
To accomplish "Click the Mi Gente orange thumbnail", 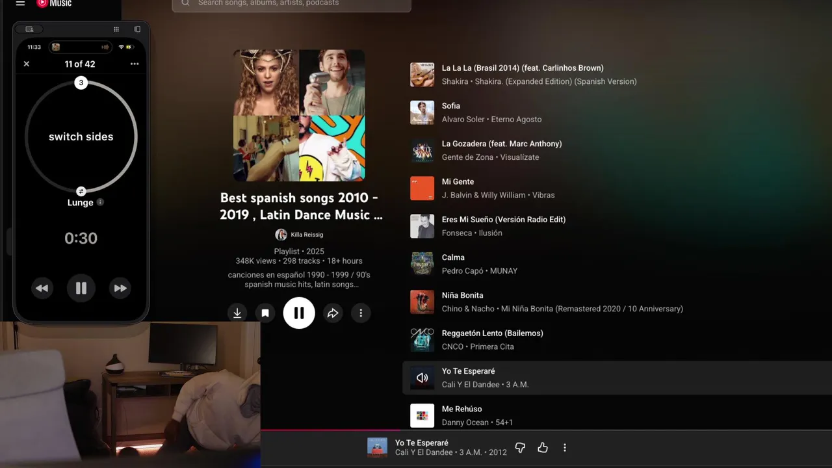I will 422,188.
